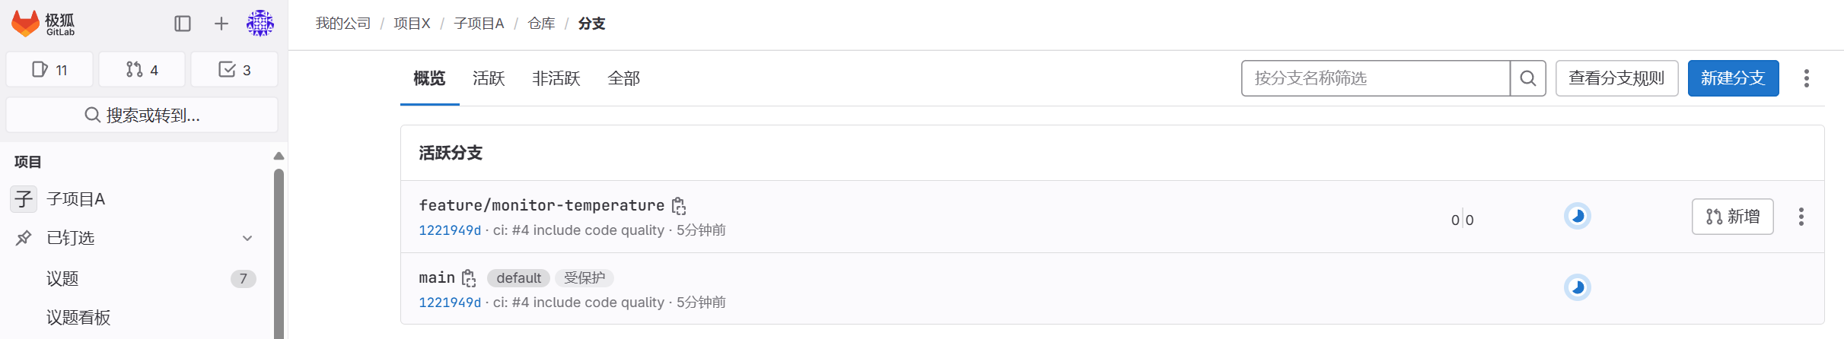This screenshot has width=1844, height=339.
Task: View pipeline status for feature/monitor-temperature branch
Action: [1577, 217]
